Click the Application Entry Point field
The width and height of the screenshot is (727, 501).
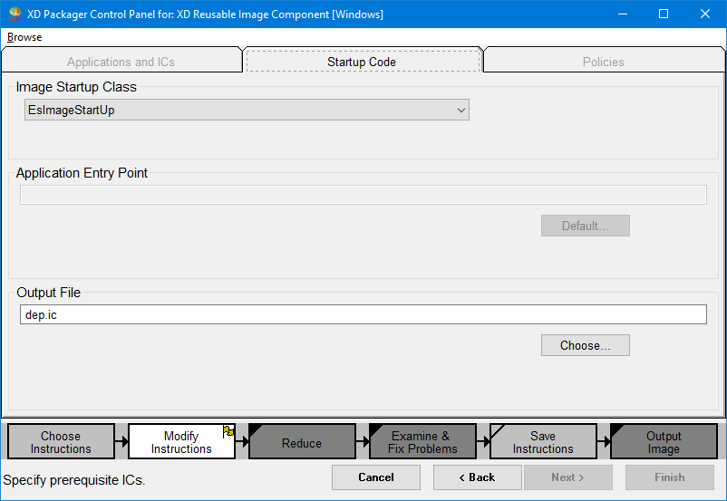point(363,195)
